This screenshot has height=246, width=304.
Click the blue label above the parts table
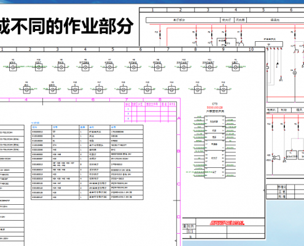(x=35, y=123)
